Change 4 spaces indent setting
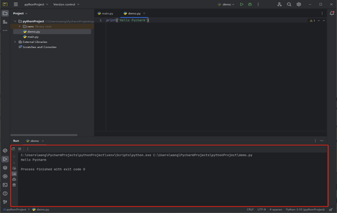Viewport: 337px width, 213px height. pos(276,210)
